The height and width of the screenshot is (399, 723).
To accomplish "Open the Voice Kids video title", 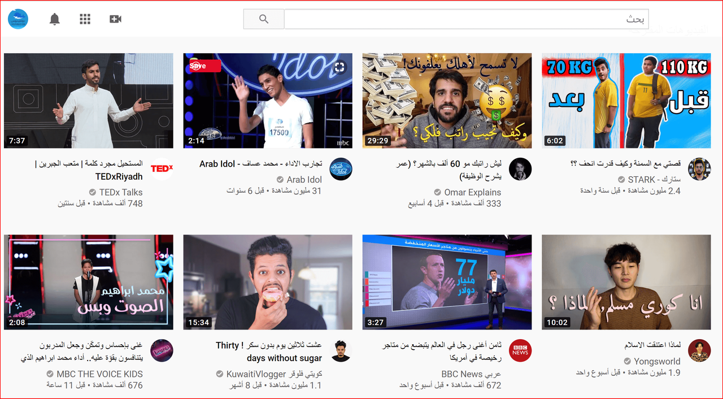I will [82, 352].
